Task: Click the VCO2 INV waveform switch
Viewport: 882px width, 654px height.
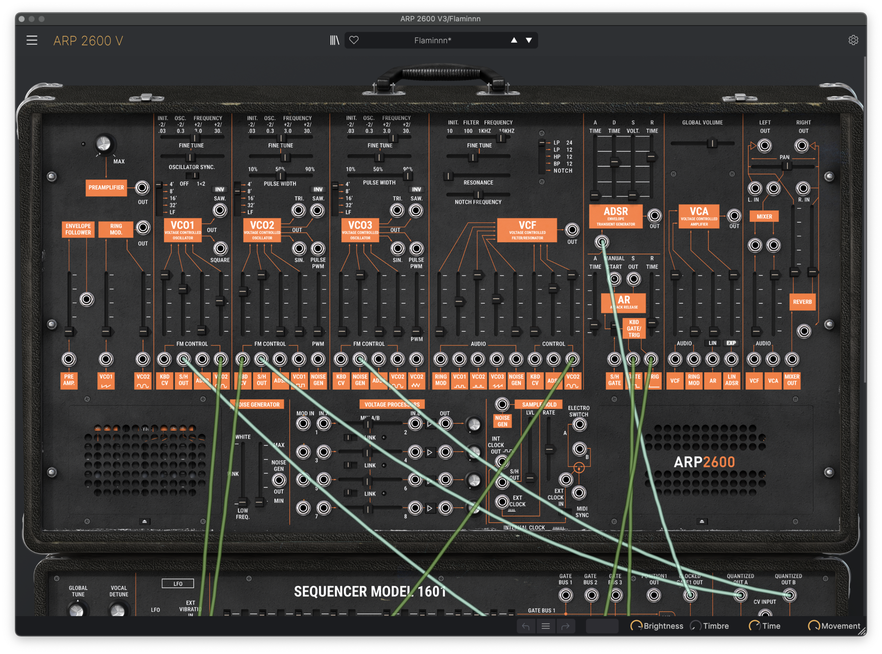Action: tap(318, 190)
